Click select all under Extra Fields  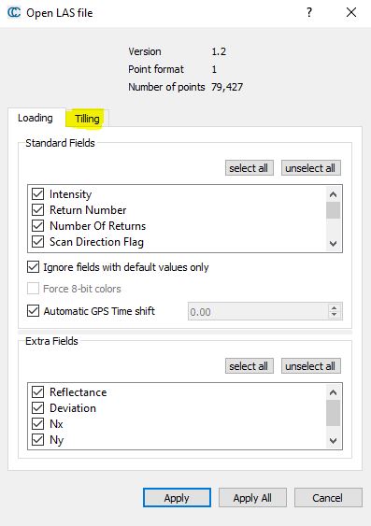pyautogui.click(x=249, y=366)
